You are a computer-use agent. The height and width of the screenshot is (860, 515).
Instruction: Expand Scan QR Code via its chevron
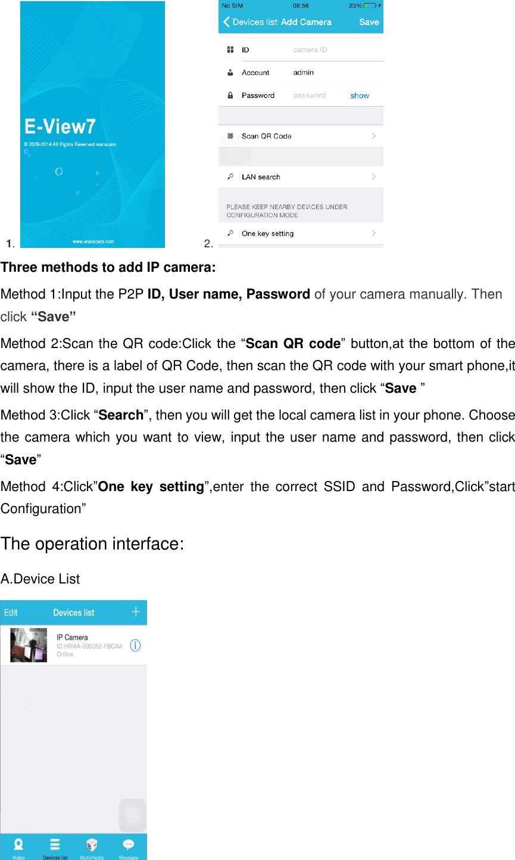[373, 136]
